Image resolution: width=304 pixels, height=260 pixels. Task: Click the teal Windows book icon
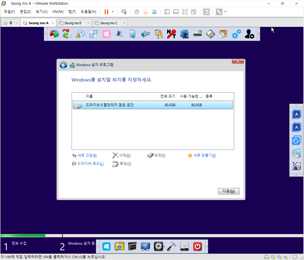(x=132, y=34)
